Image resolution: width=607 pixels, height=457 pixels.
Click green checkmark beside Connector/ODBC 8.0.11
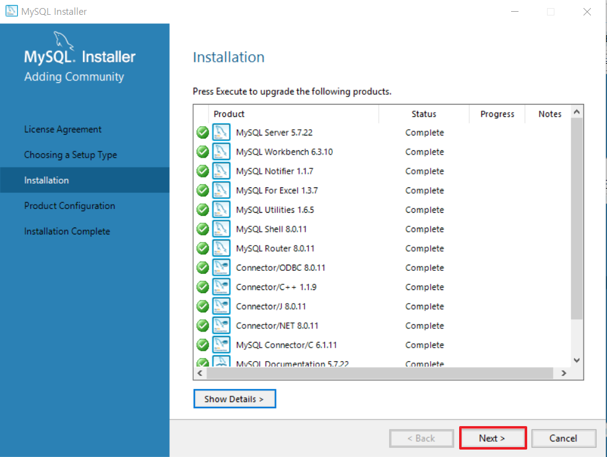click(202, 268)
